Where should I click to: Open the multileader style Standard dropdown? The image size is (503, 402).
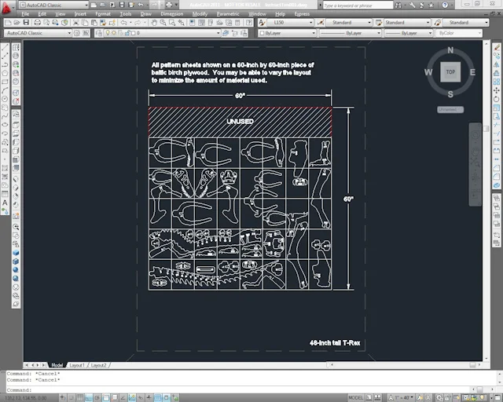(x=486, y=23)
